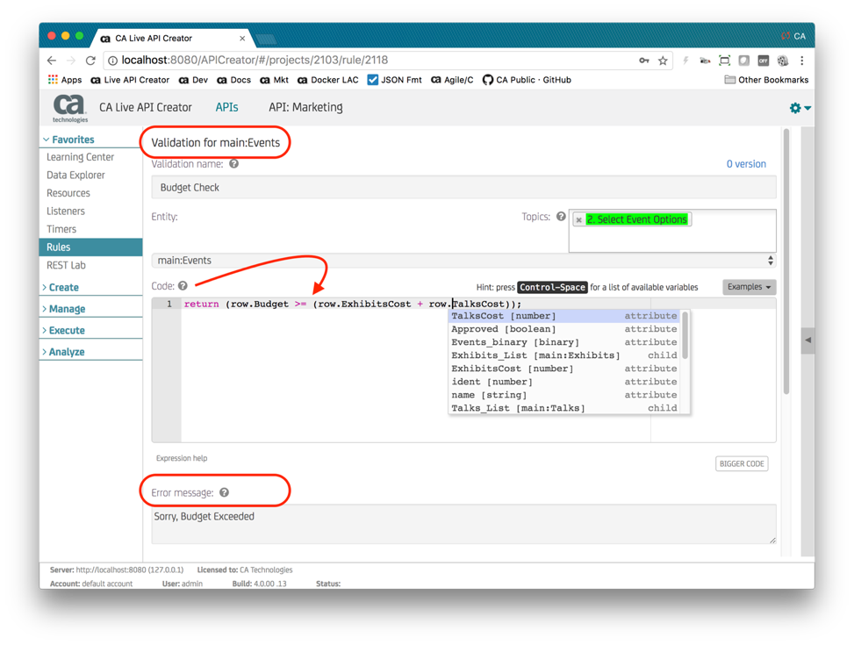Click the help icon beside Validation name

233,163
